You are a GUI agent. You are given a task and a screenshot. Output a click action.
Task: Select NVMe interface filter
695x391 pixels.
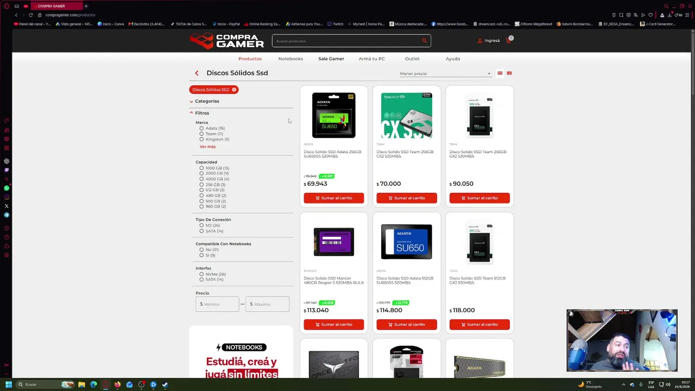point(201,274)
